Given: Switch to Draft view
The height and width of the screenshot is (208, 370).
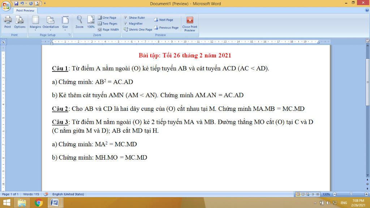Looking at the screenshot, I should pyautogui.click(x=318, y=194).
